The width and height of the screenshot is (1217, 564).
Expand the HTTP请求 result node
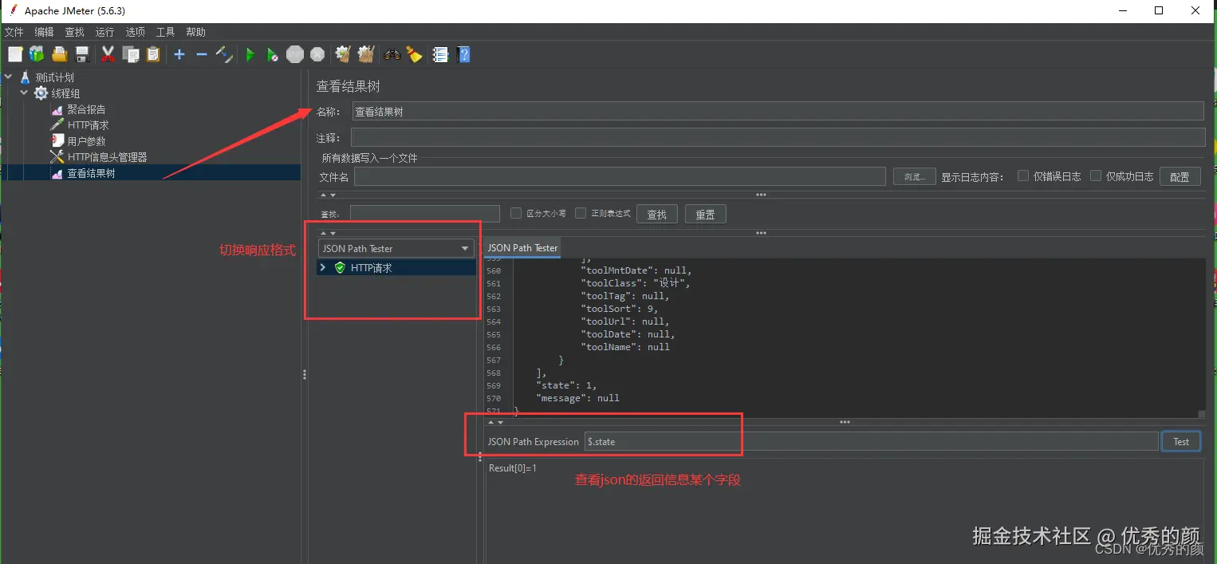click(x=323, y=268)
